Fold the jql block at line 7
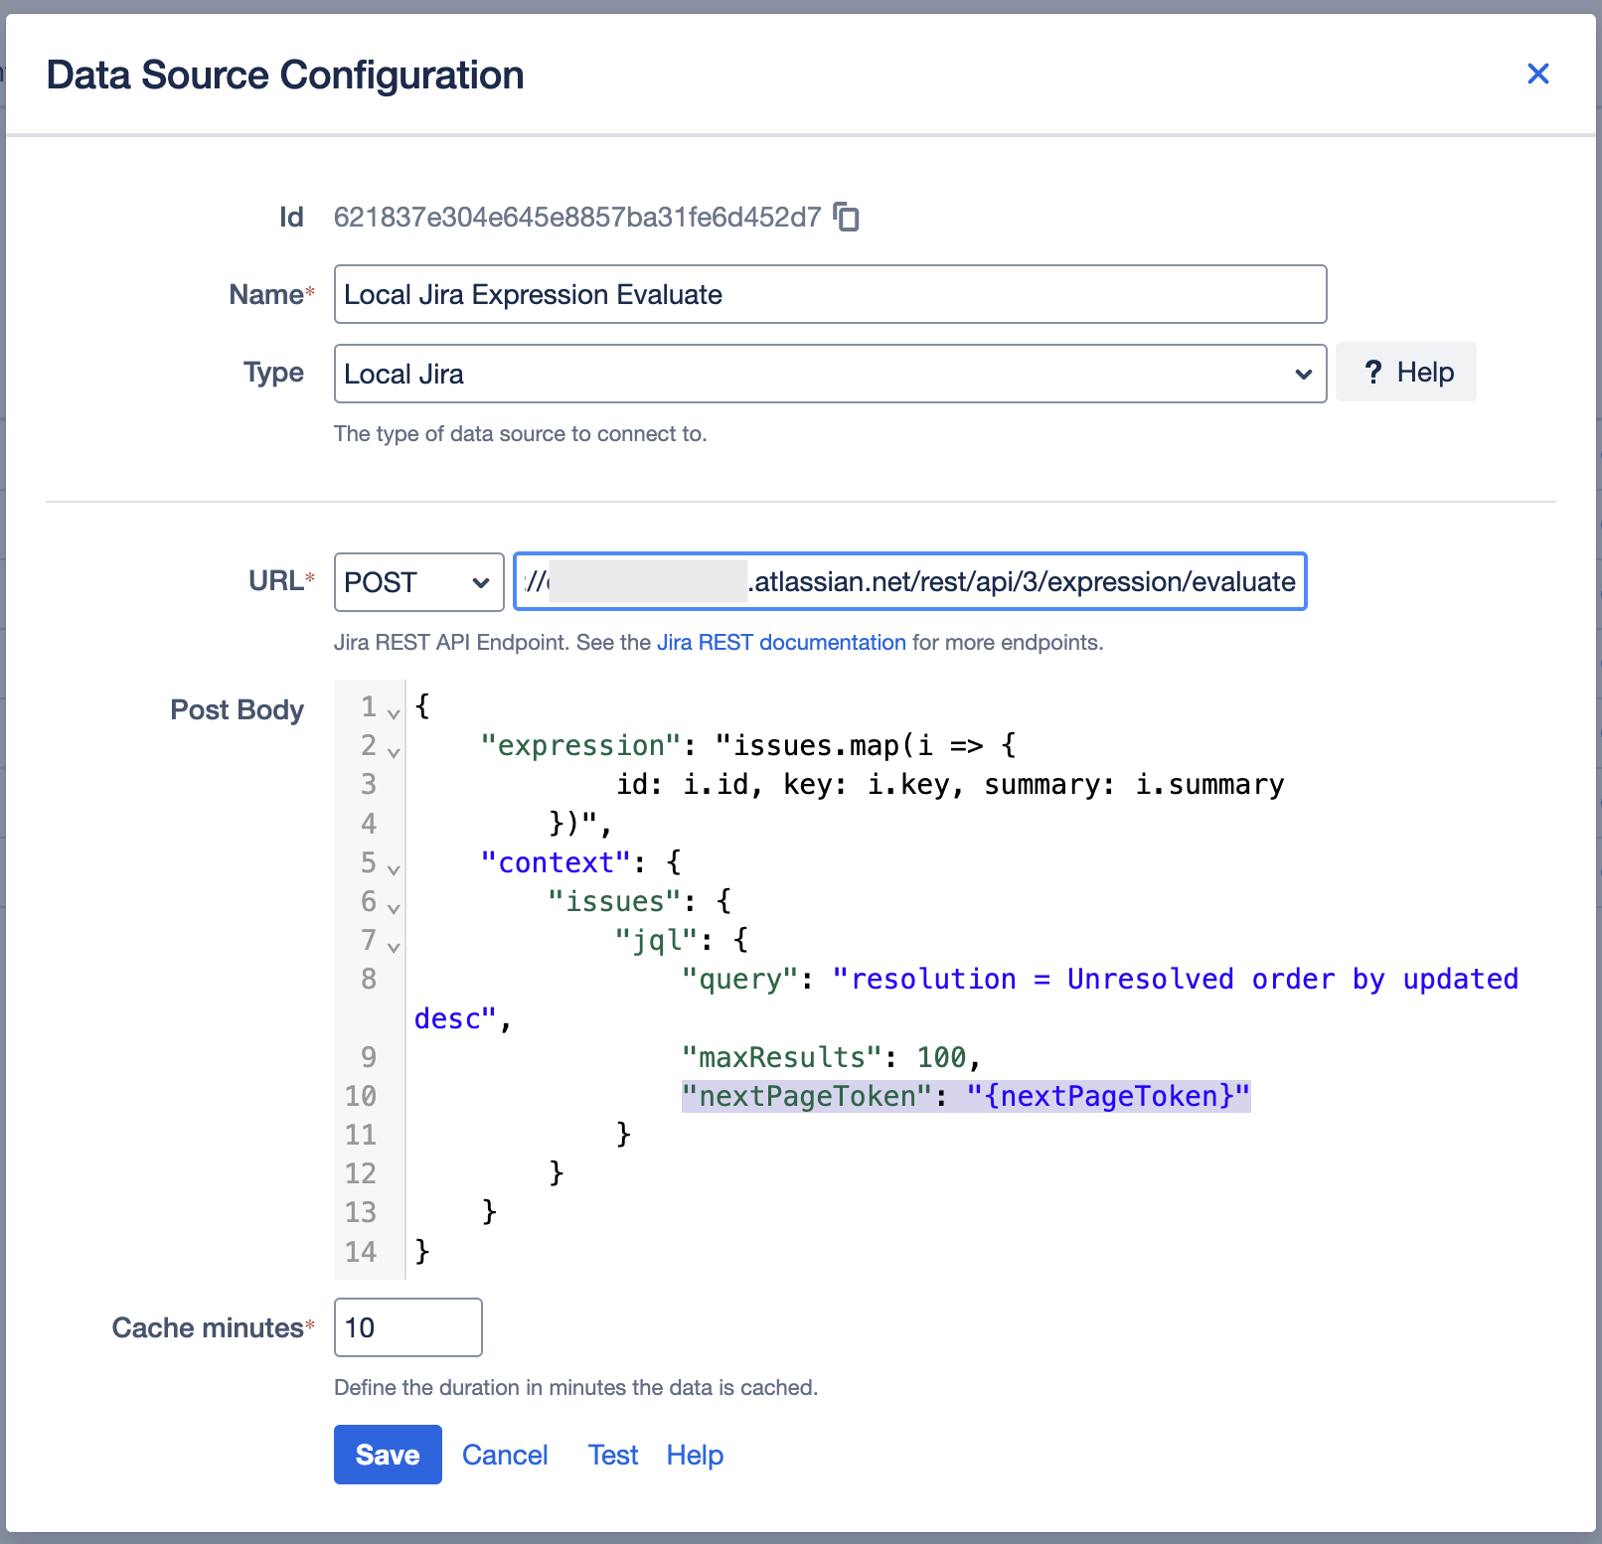 [394, 947]
